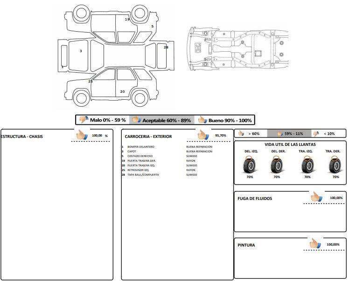Select the 'PUERTA TRASERA IZQ.' row

(160, 165)
